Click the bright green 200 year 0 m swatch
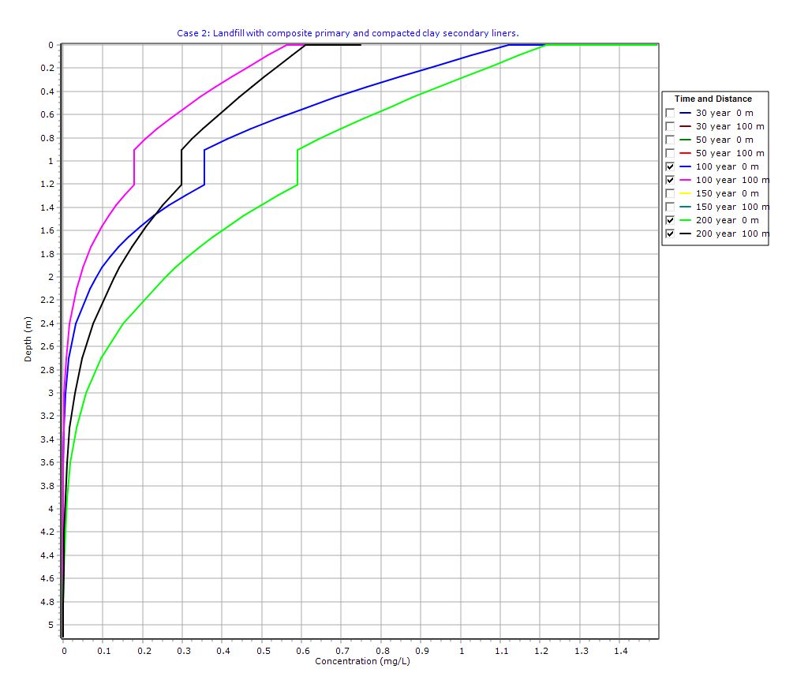Image resolution: width=793 pixels, height=695 pixels. point(685,220)
